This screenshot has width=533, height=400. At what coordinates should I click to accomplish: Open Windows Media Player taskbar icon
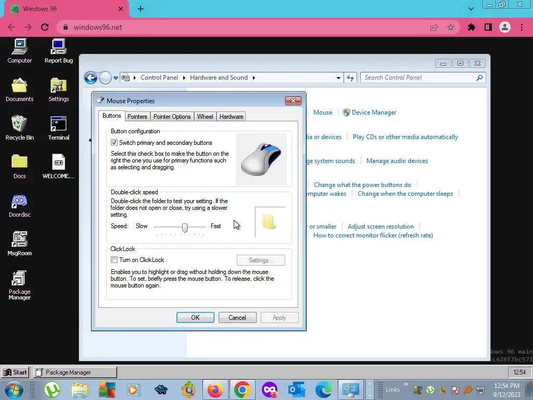point(134,390)
